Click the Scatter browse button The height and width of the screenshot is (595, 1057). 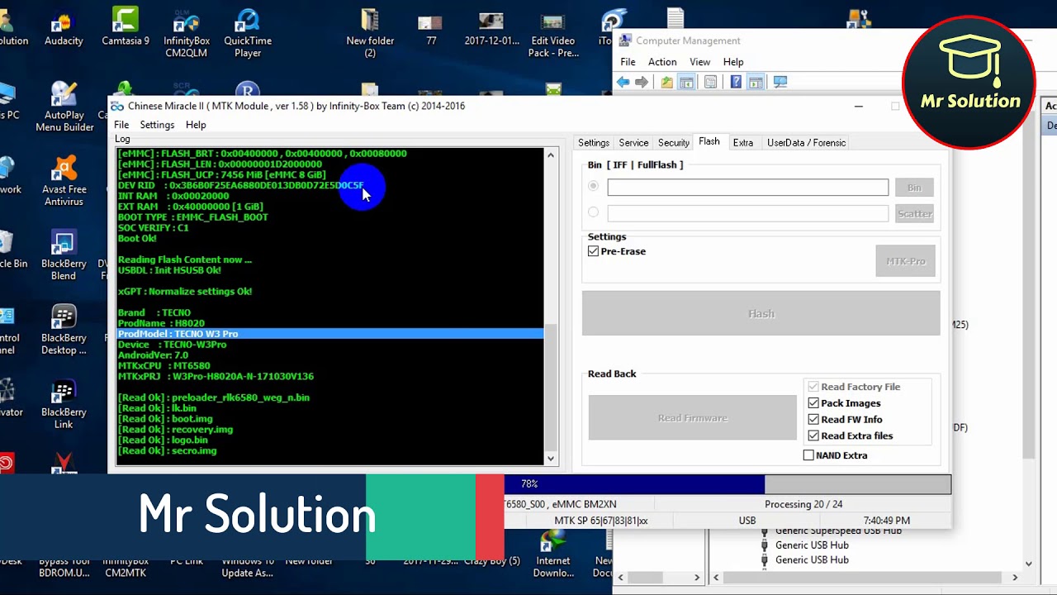pos(914,213)
